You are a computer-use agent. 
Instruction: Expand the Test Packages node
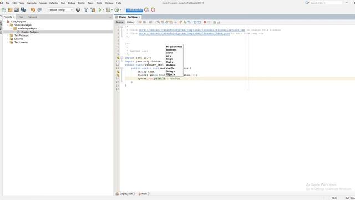(x=8, y=36)
